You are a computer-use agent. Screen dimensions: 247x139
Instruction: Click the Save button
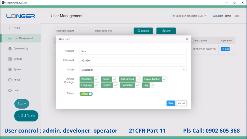pyautogui.click(x=171, y=103)
